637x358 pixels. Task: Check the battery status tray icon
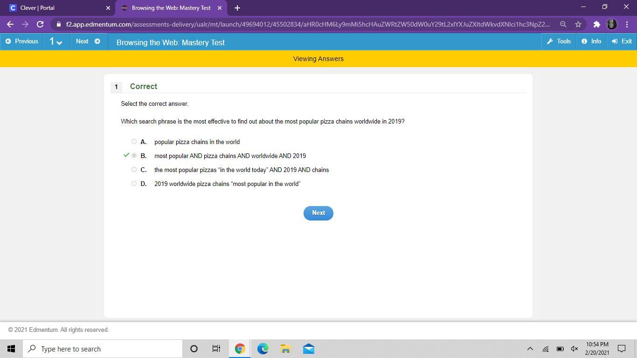[560, 349]
